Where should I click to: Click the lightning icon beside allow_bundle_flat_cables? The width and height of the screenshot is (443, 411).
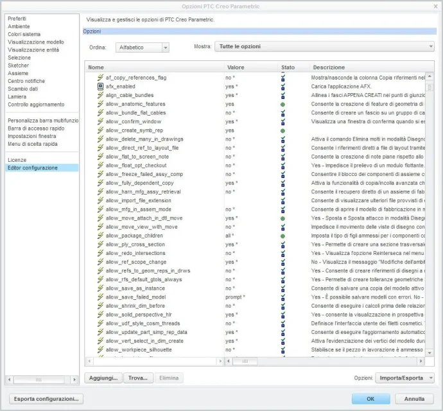click(100, 112)
